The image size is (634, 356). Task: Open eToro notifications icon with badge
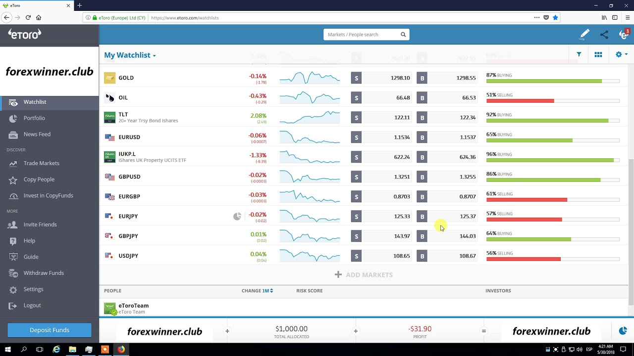(x=624, y=34)
